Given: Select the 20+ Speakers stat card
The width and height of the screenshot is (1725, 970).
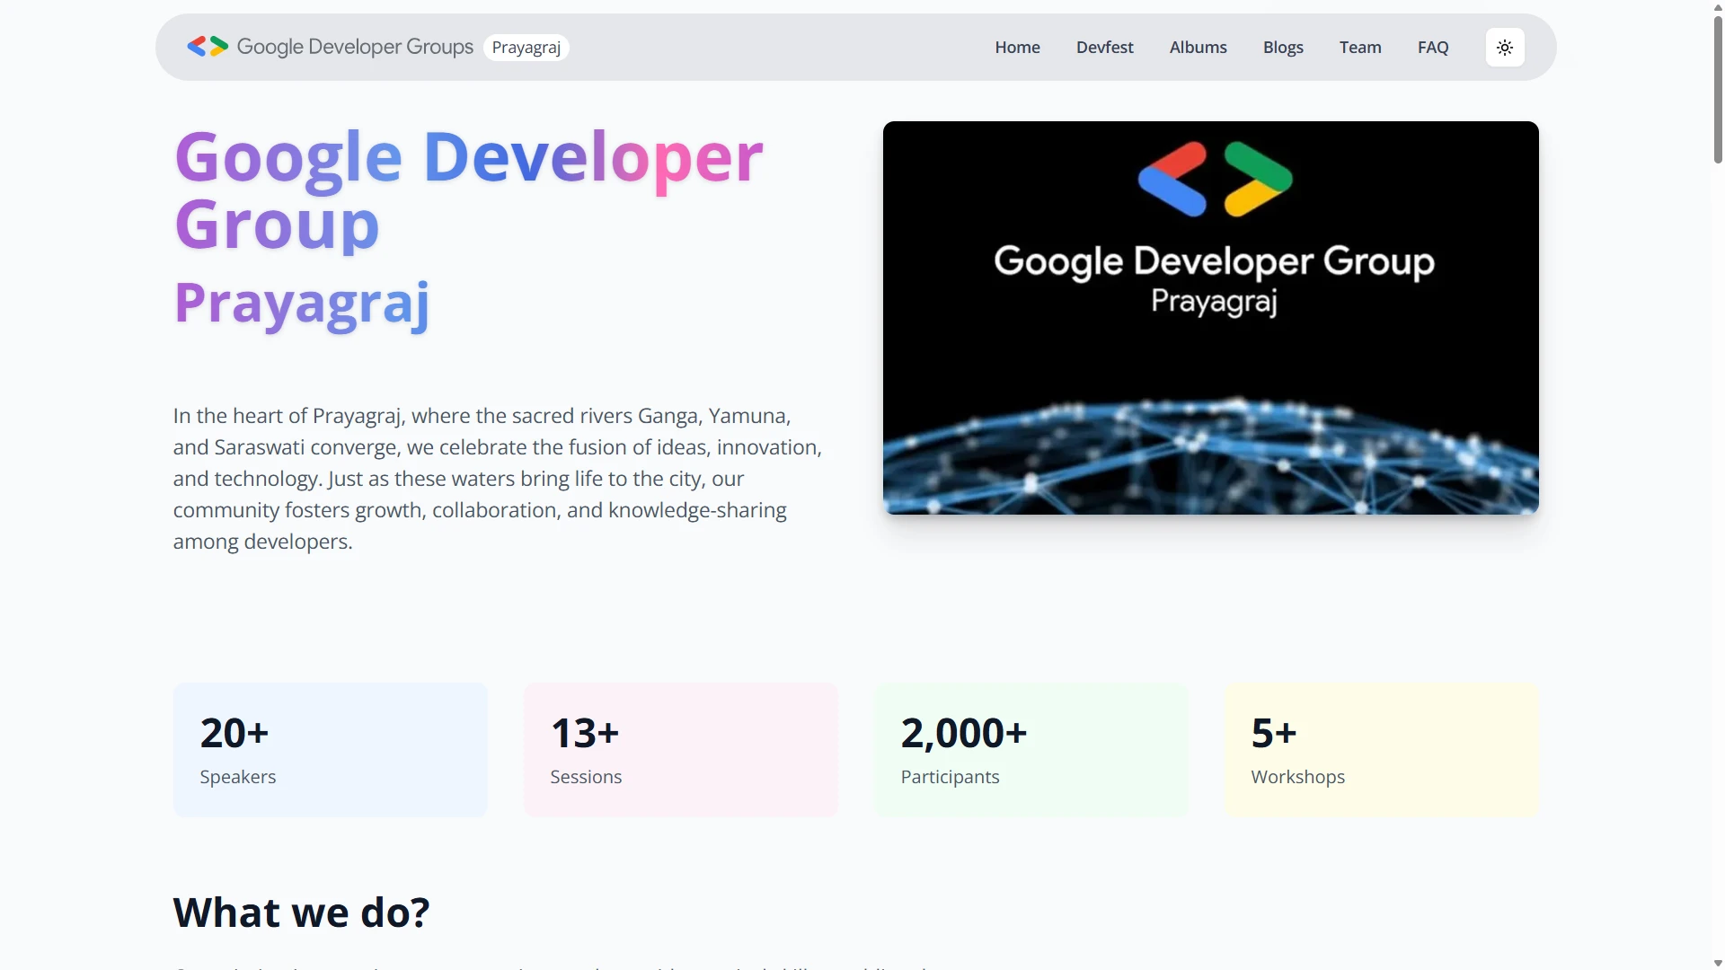Looking at the screenshot, I should point(329,749).
